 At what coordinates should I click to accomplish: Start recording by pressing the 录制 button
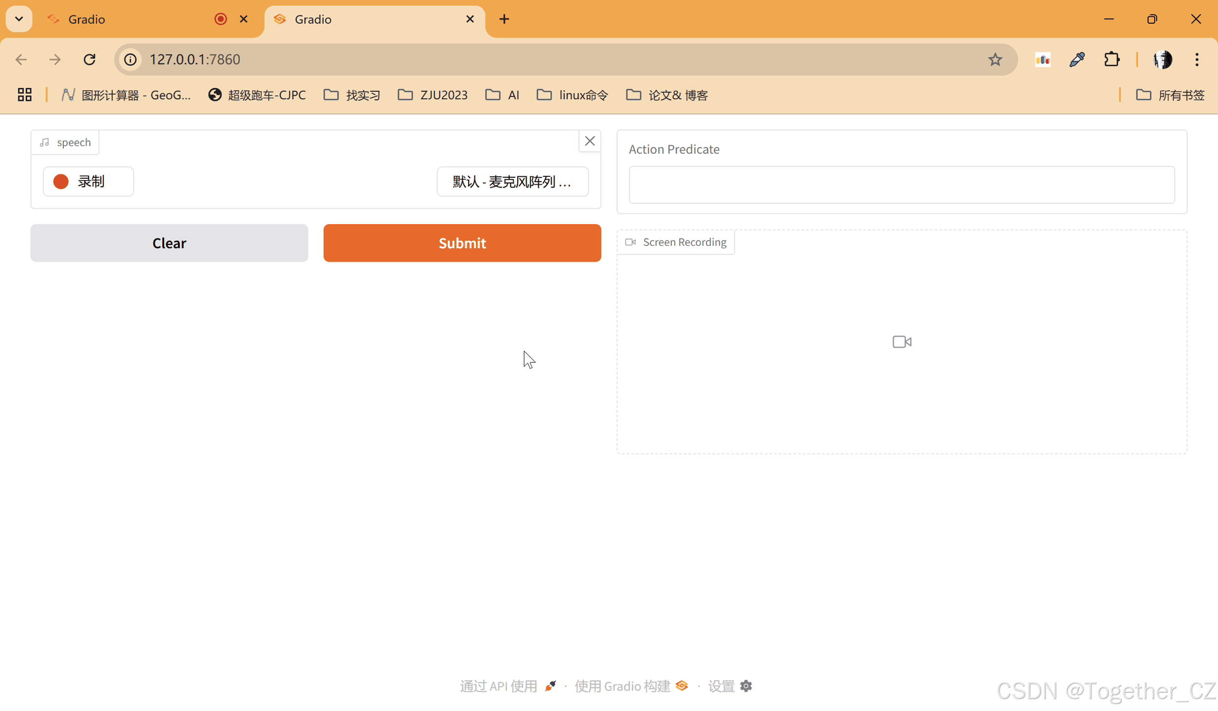[88, 181]
